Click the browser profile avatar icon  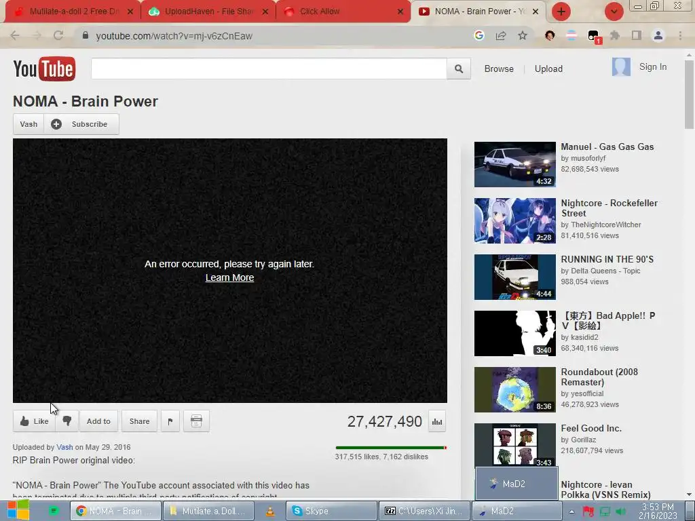click(x=658, y=35)
